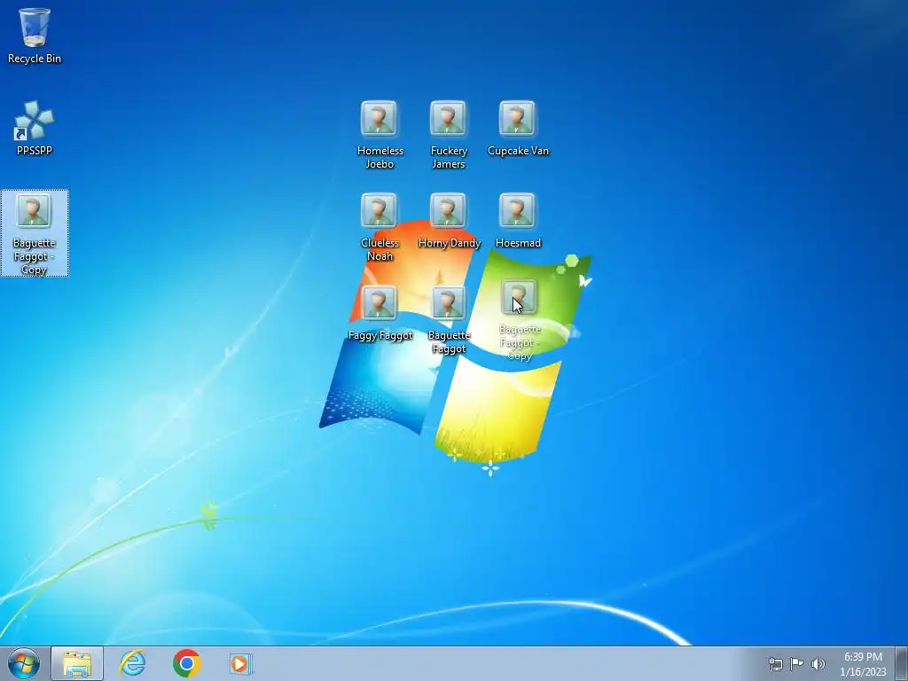The height and width of the screenshot is (681, 908).
Task: Click the Show desktop button at the taskbar edge
Action: point(902,663)
